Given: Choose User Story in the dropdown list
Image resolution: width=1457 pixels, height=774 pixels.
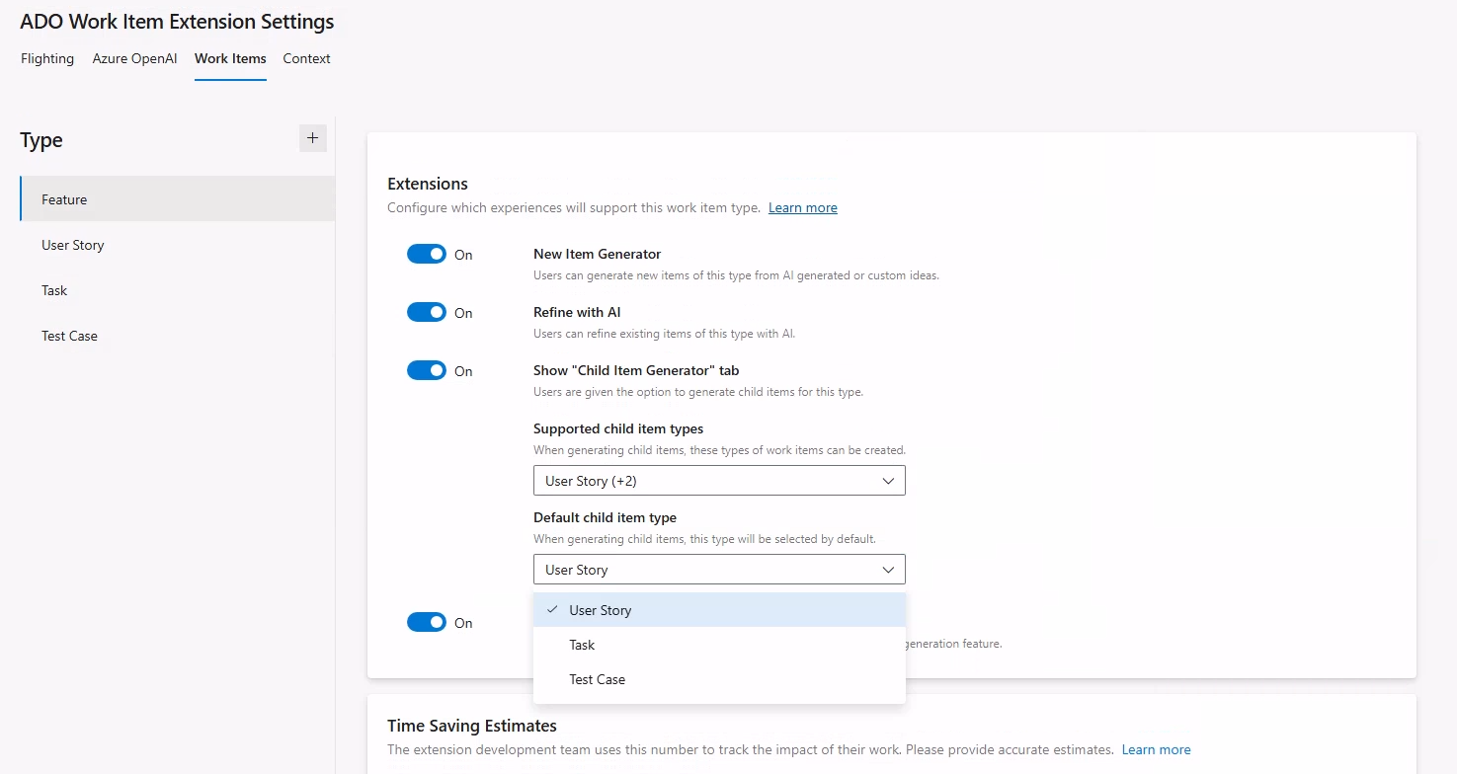Looking at the screenshot, I should pos(599,610).
